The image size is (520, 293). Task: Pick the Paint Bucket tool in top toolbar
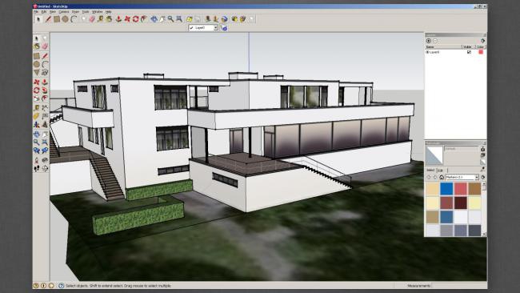pyautogui.click(x=109, y=19)
